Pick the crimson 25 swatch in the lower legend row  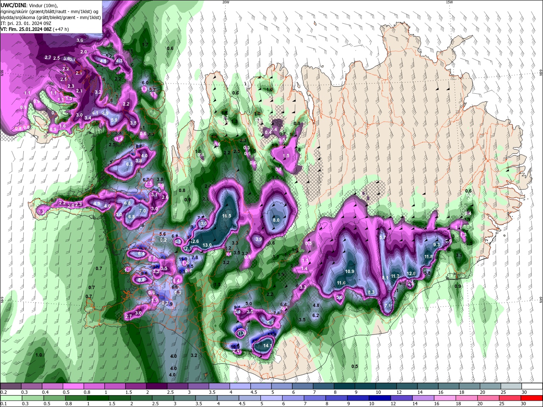[x=510, y=398]
